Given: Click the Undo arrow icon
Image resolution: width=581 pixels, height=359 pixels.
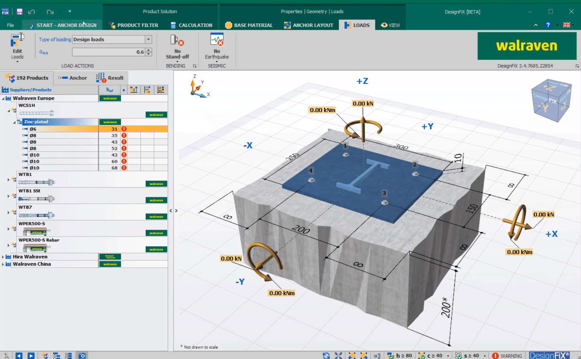Looking at the screenshot, I should tap(31, 12).
